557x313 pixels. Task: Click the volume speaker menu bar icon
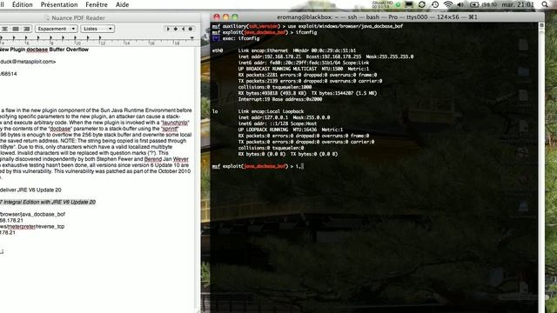[x=460, y=4]
